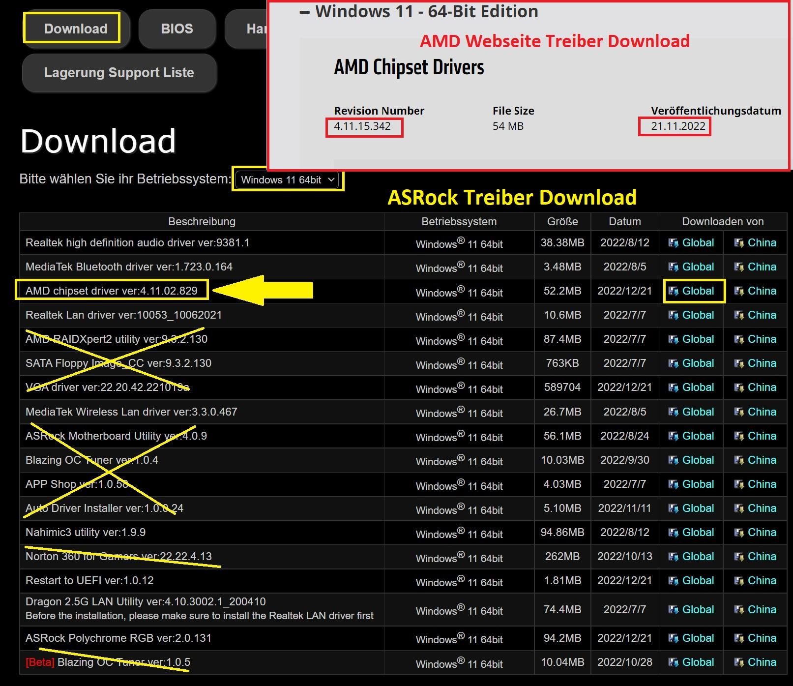793x686 pixels.
Task: Click the date cell '2022/11/11'
Action: [625, 508]
